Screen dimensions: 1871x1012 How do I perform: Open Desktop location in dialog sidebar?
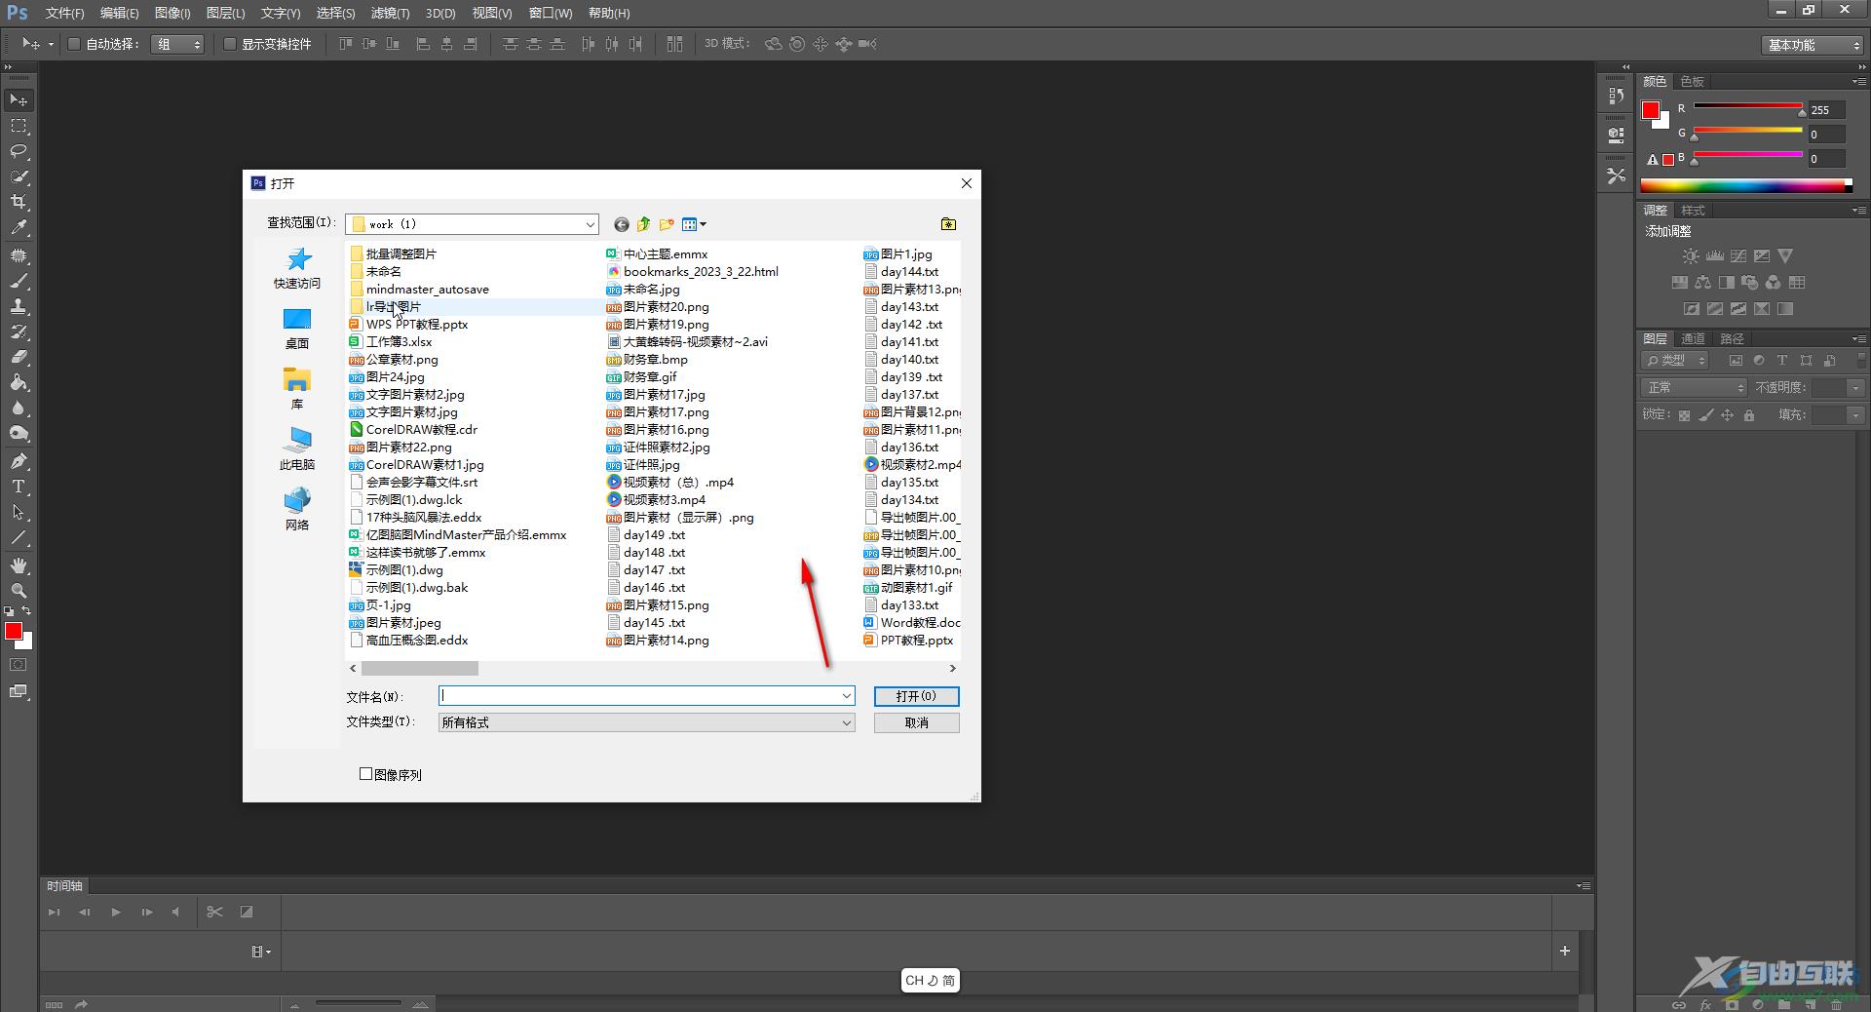pyautogui.click(x=297, y=329)
